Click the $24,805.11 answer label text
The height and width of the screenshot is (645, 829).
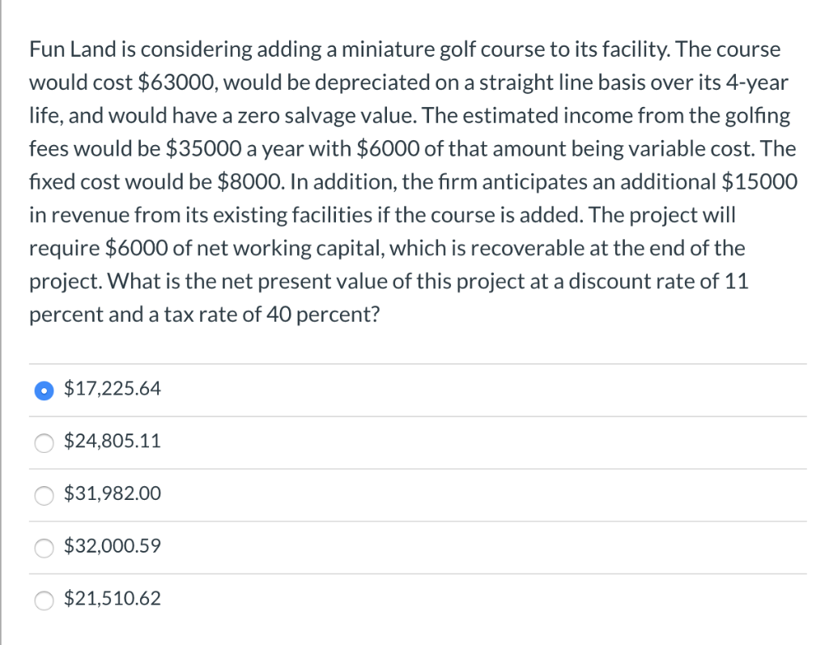pos(113,442)
